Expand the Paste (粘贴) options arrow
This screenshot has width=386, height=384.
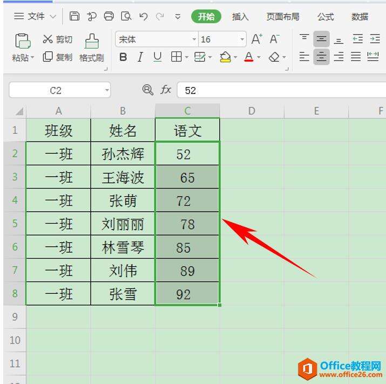(32, 57)
